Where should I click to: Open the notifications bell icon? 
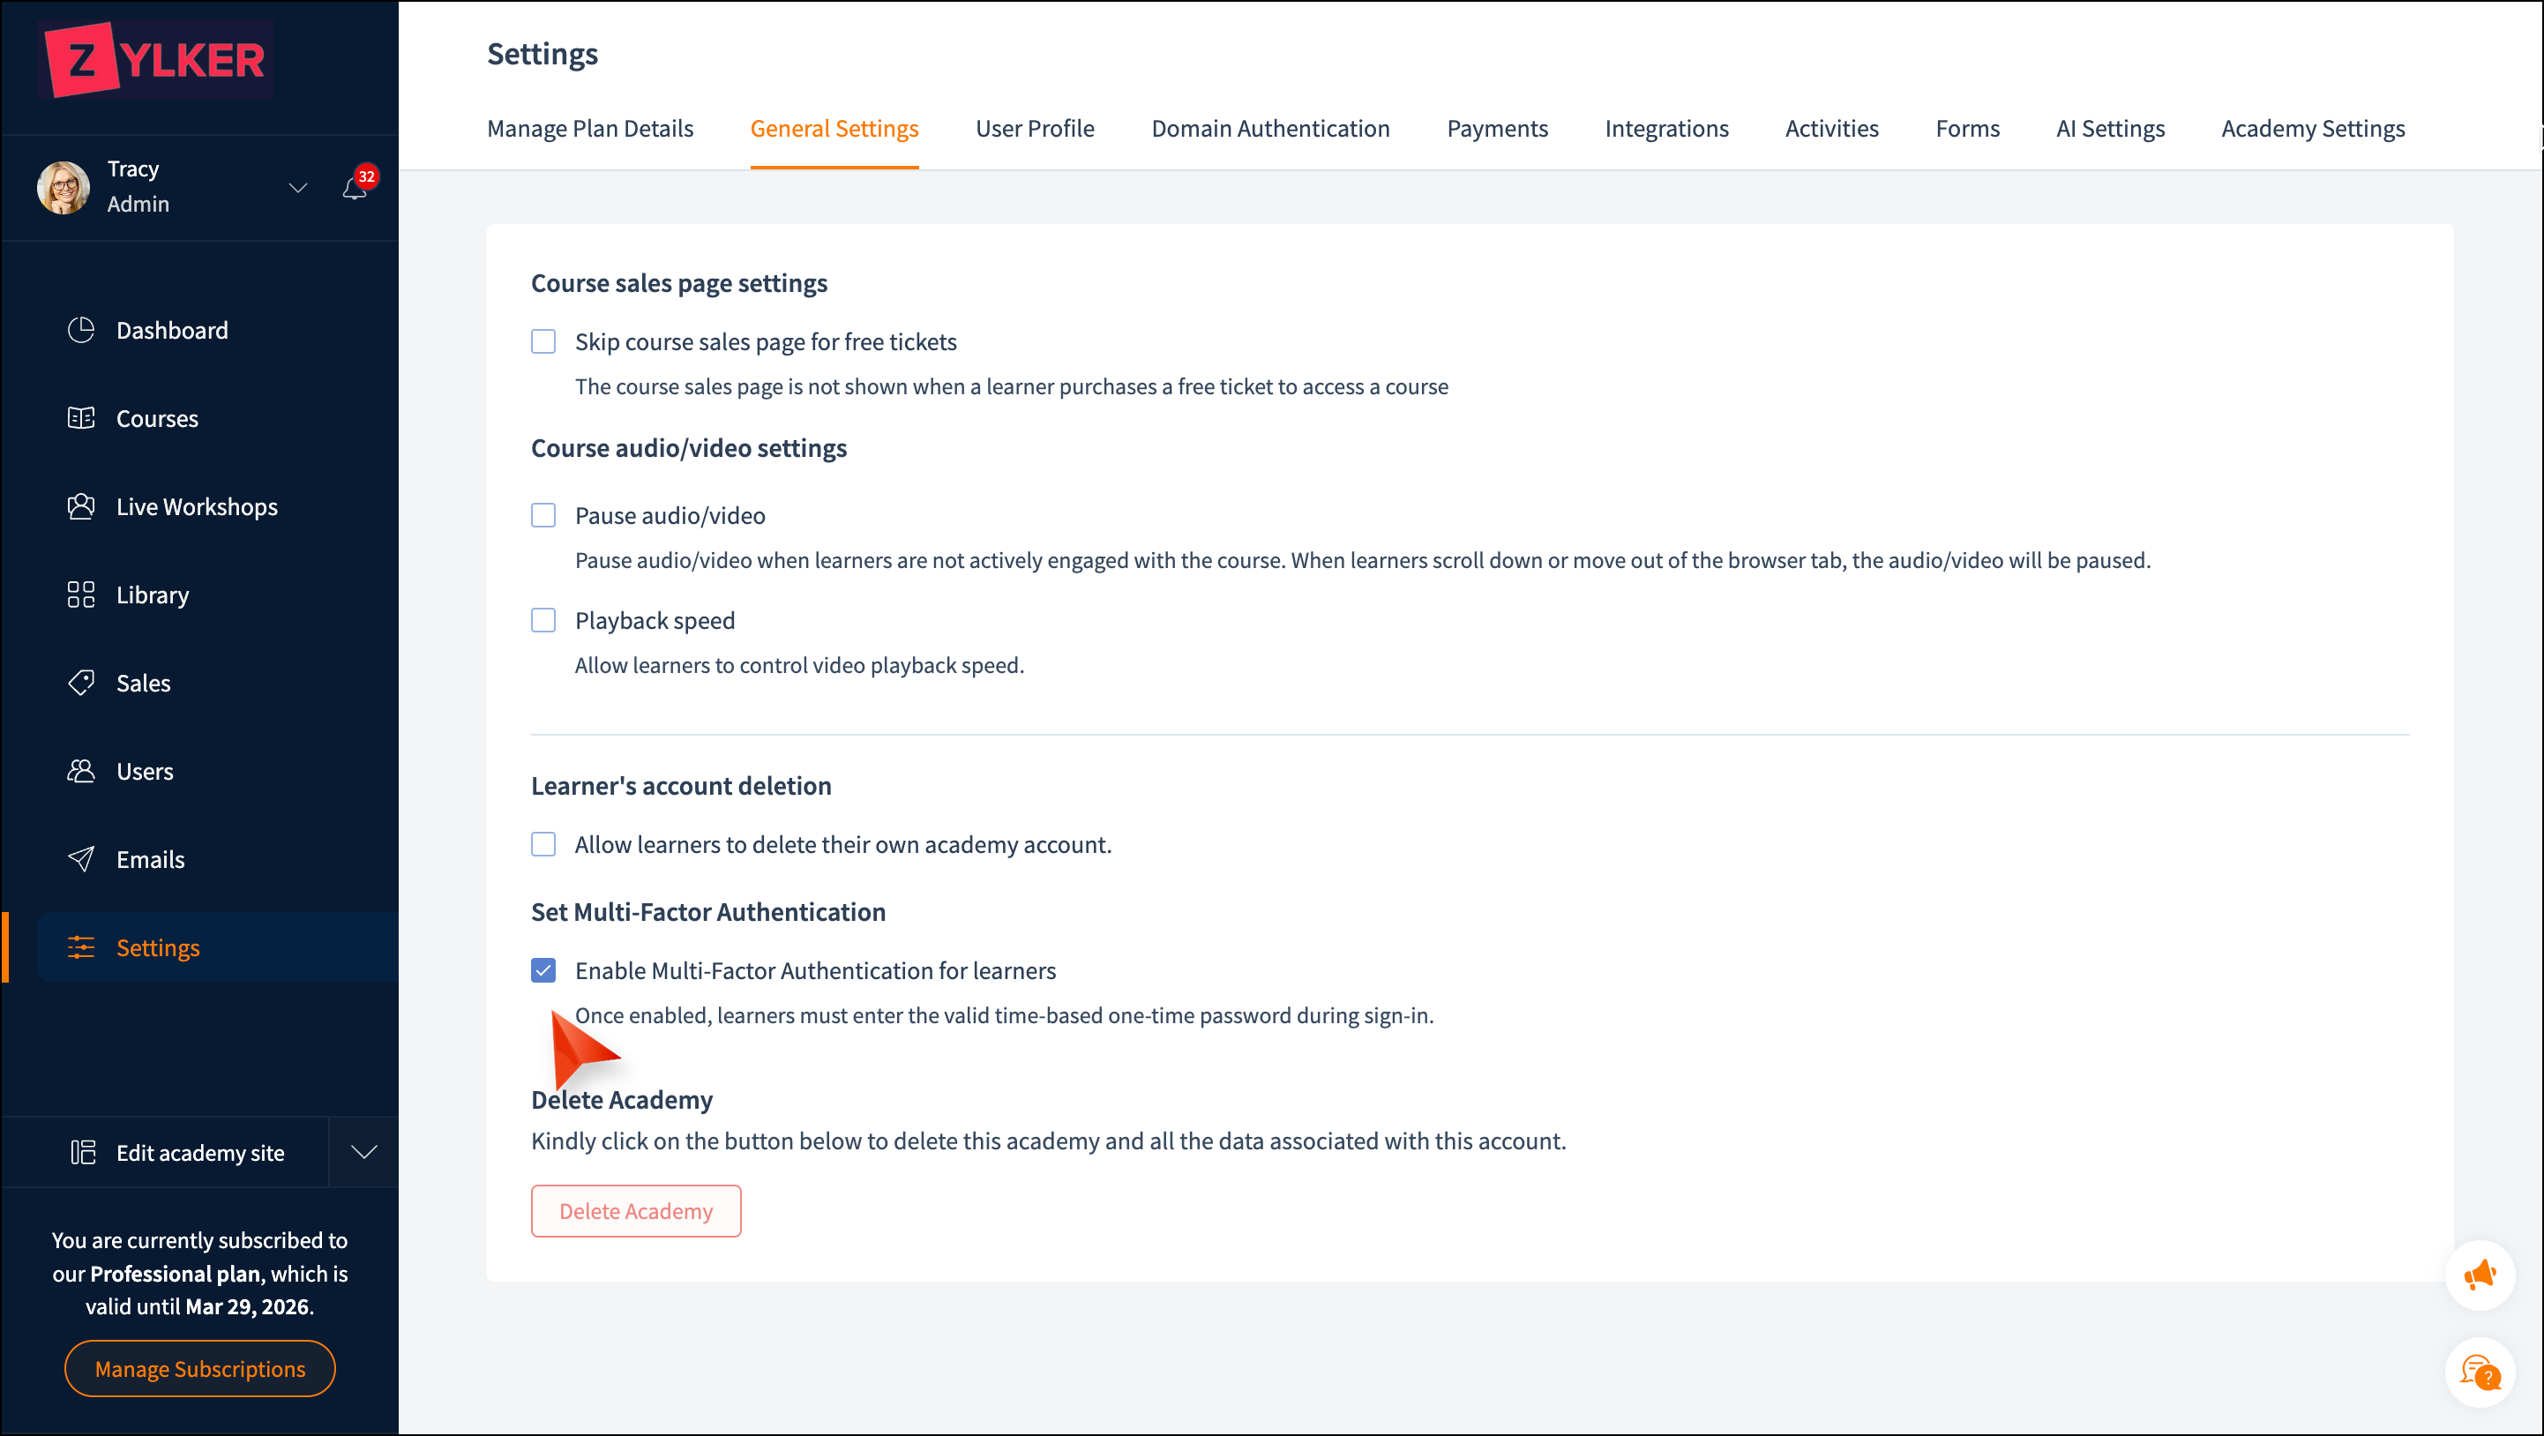click(x=355, y=188)
